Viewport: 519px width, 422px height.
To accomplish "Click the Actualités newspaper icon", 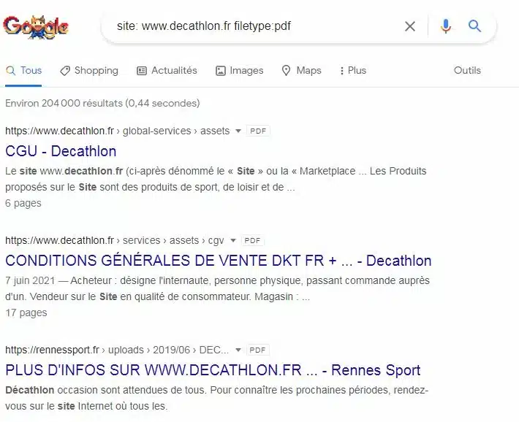I will coord(142,71).
